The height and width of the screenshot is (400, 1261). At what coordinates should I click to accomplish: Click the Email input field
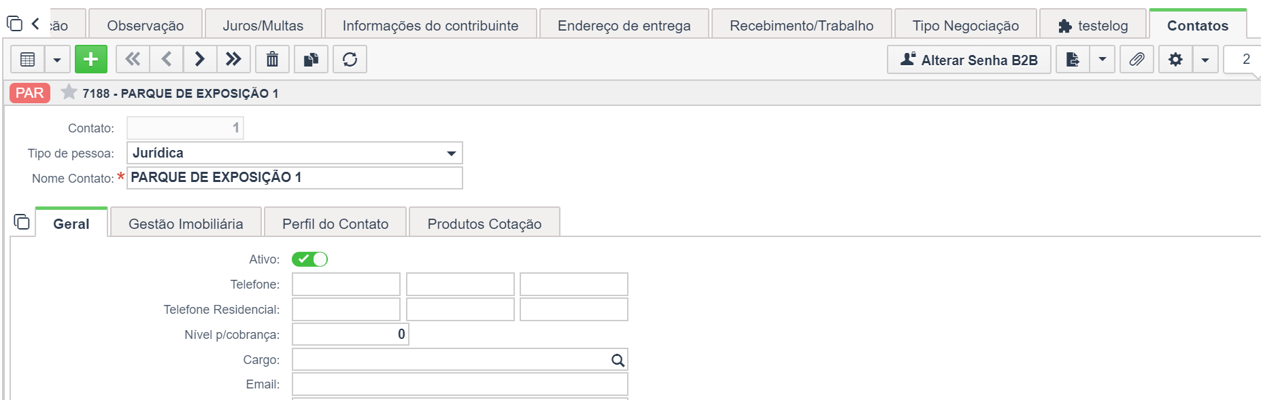coord(460,384)
